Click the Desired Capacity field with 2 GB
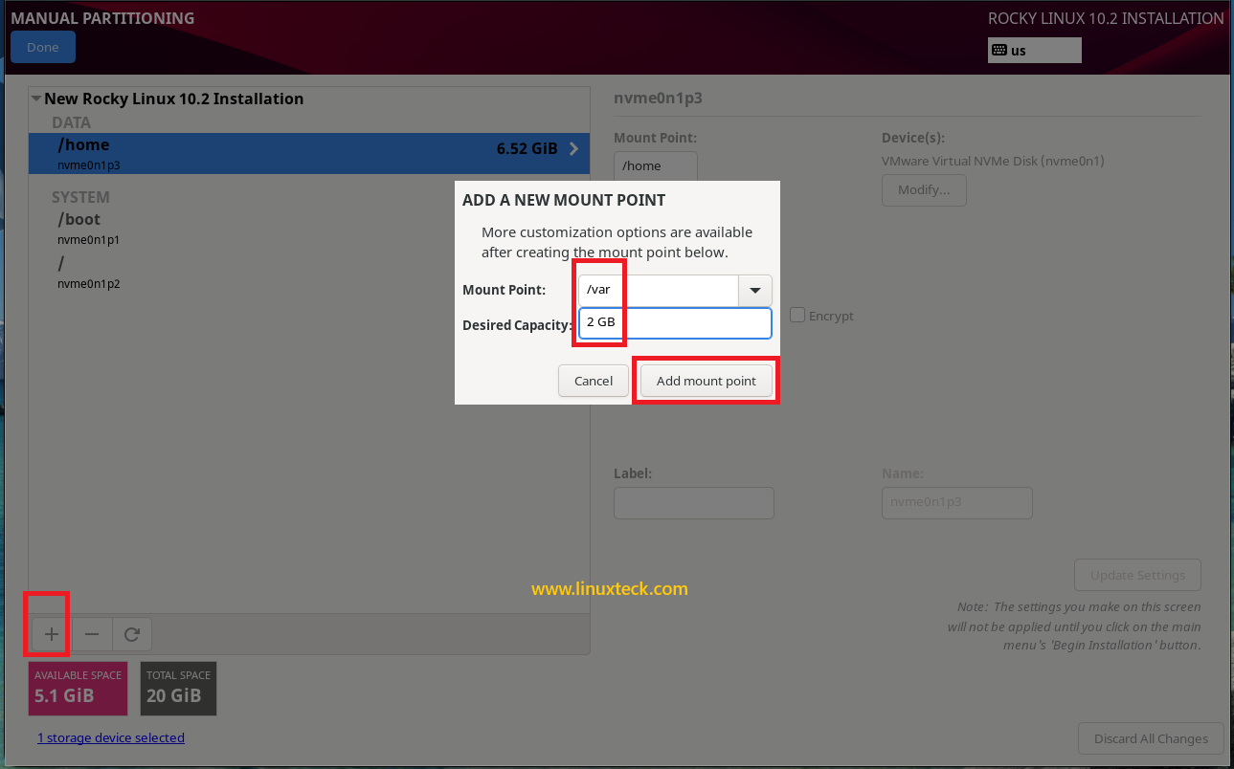Image resolution: width=1234 pixels, height=769 pixels. [x=675, y=323]
